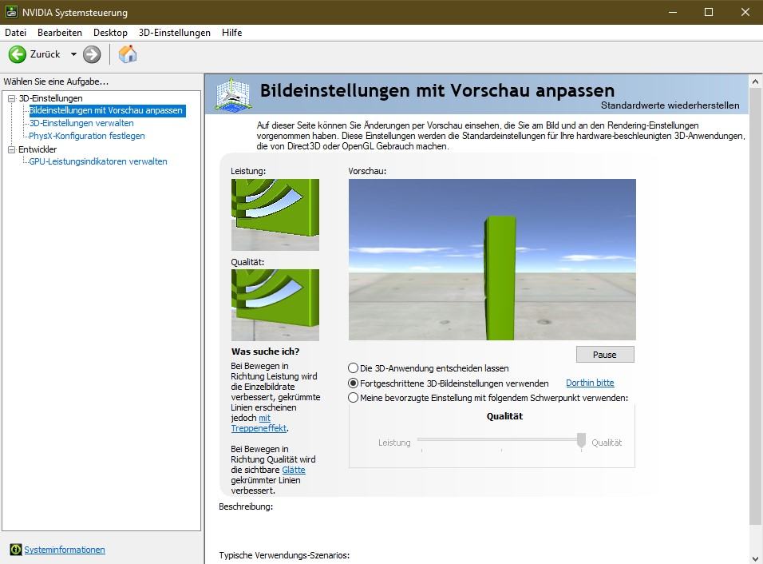Click the Leistung-Qualität slider thumb
763x564 pixels.
581,441
